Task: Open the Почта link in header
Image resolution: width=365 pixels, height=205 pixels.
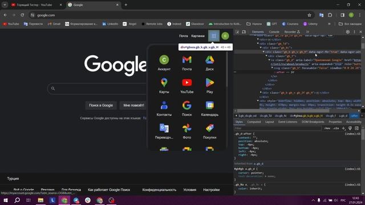Action: click(x=184, y=36)
